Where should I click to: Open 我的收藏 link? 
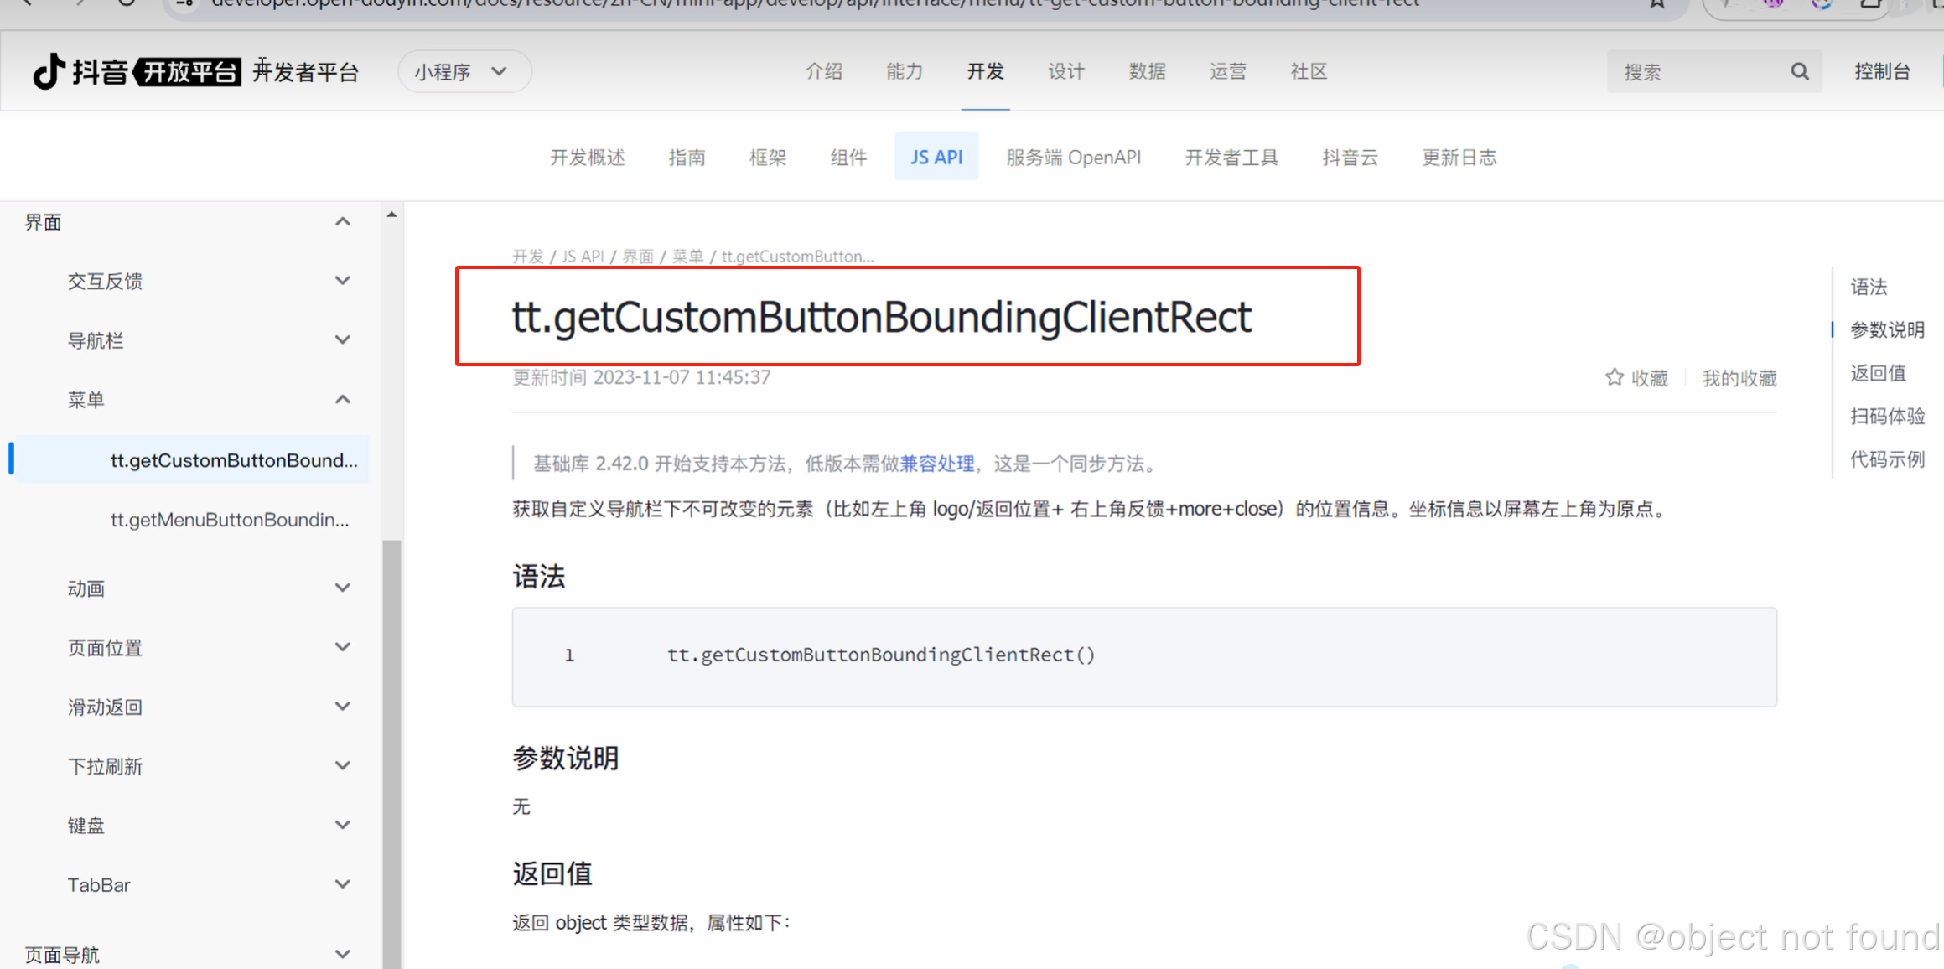pyautogui.click(x=1739, y=378)
